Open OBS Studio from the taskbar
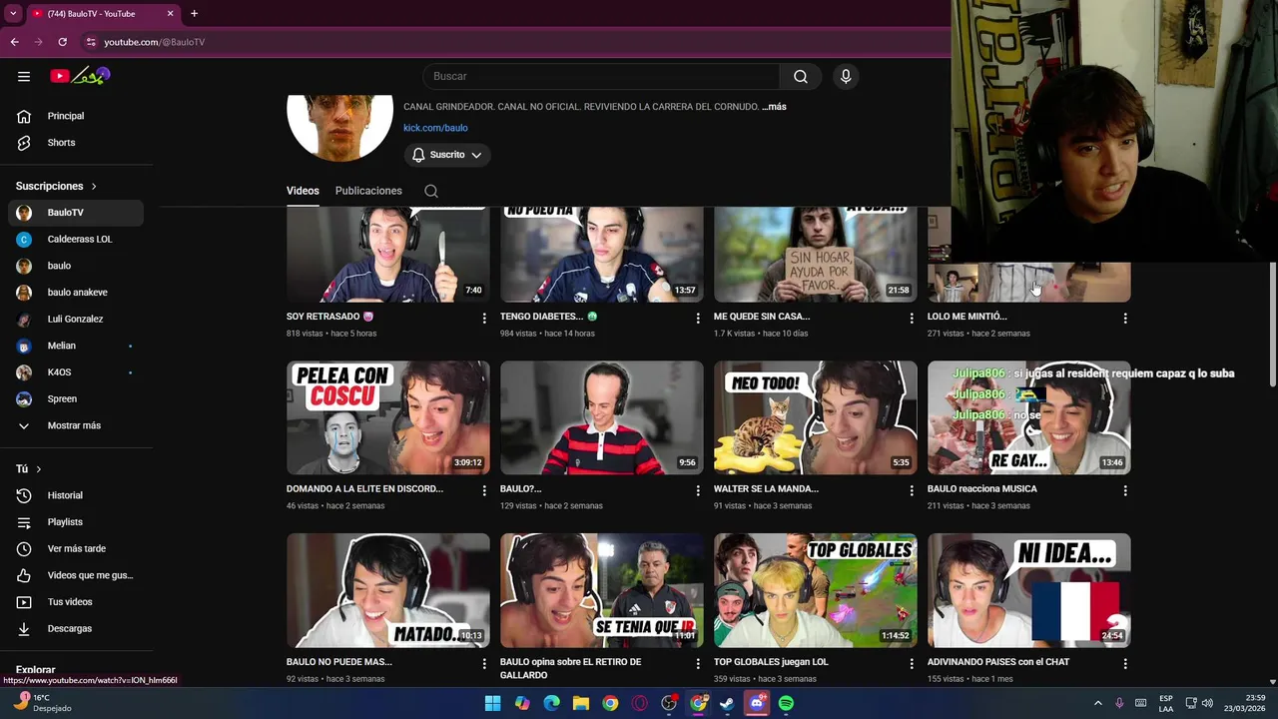The width and height of the screenshot is (1278, 719). (669, 703)
